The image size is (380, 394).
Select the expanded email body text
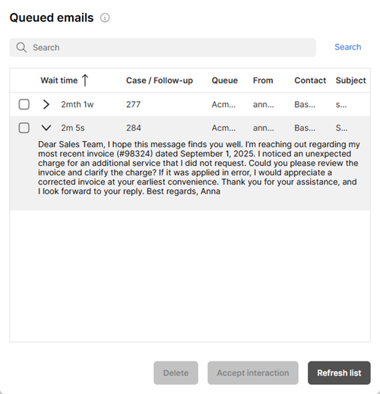[x=199, y=168]
